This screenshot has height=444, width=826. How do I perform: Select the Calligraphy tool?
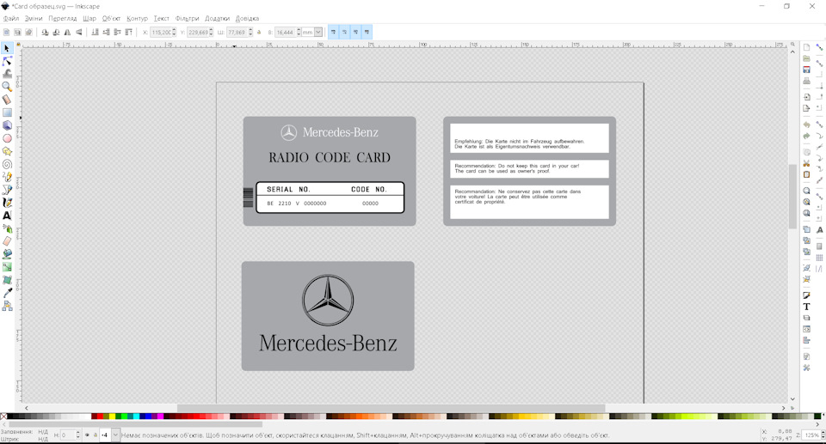click(x=7, y=203)
